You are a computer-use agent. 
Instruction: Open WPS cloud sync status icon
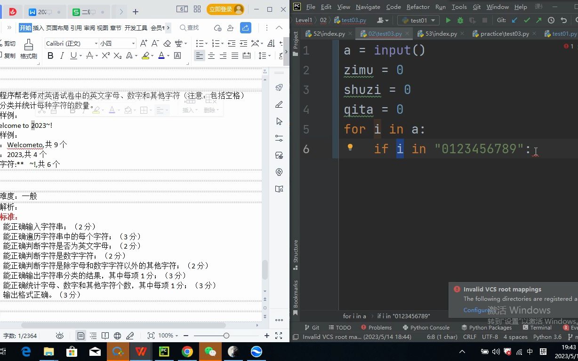217,28
